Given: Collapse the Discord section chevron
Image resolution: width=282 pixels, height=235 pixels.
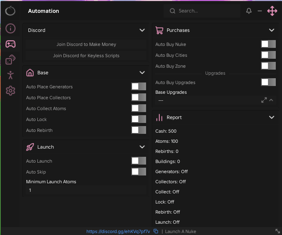Looking at the screenshot, I should coord(142,30).
